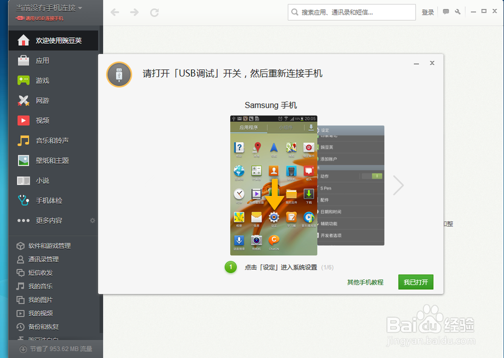Open 软件和游戏管理 cube icon
The height and width of the screenshot is (358, 504).
[x=21, y=246]
